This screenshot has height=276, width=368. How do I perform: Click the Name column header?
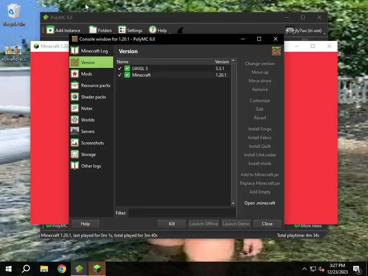[x=165, y=62]
